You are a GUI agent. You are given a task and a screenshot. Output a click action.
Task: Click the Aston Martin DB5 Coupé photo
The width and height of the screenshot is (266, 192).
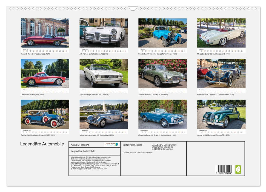point(162,74)
